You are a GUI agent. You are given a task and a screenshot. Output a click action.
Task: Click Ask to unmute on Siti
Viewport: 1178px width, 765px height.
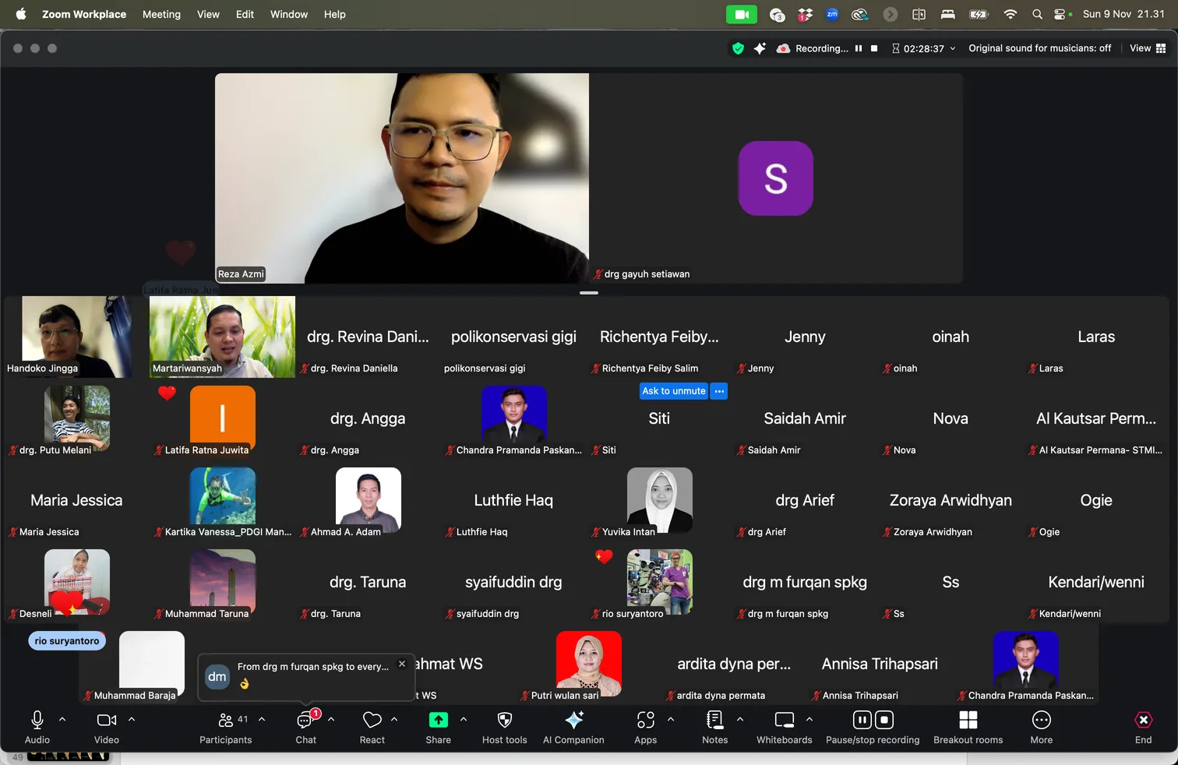(673, 391)
